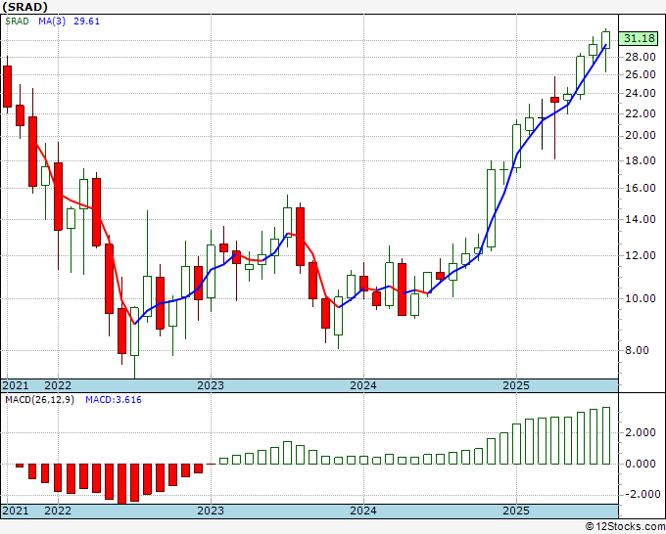Click 2022 on price chart time axis
666x534 pixels.
click(x=58, y=385)
